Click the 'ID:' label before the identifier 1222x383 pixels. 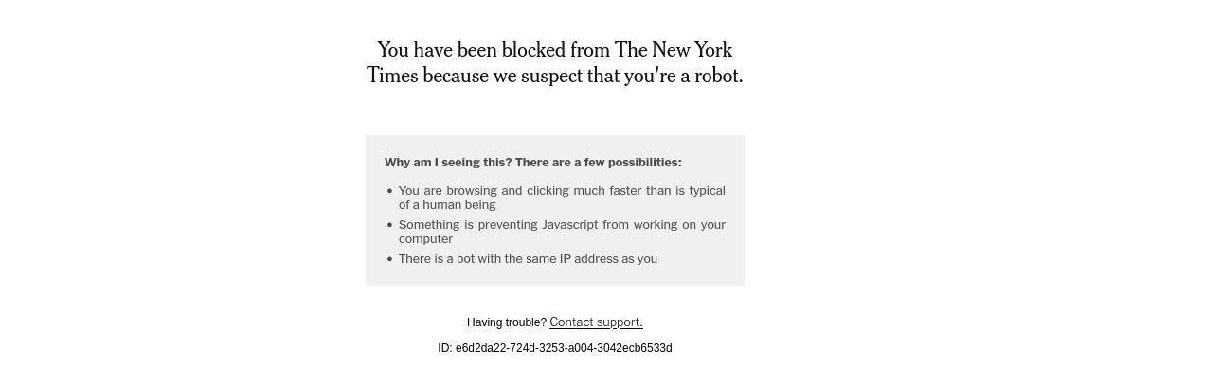click(444, 348)
